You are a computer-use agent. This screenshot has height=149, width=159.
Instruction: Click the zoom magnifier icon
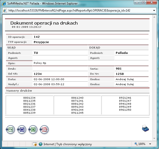pyautogui.click(x=136, y=144)
